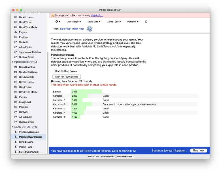Open the Table Size dropdown

tap(94, 22)
